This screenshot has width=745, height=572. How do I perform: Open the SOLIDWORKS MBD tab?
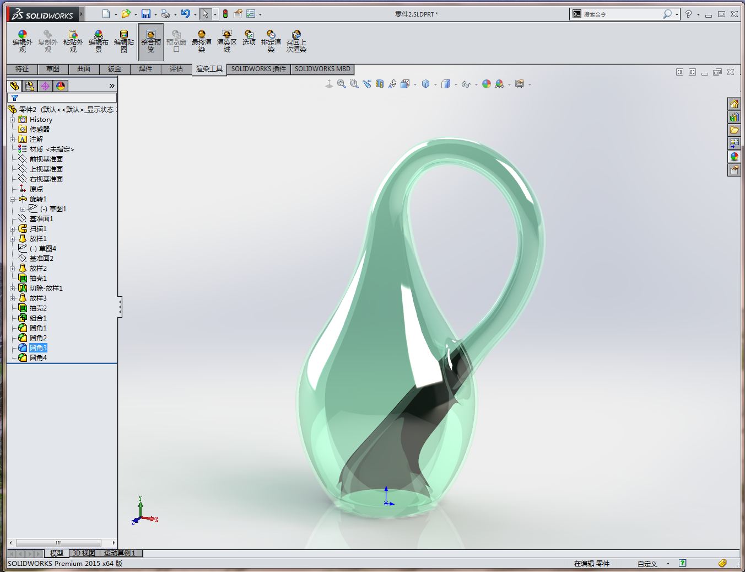(322, 69)
